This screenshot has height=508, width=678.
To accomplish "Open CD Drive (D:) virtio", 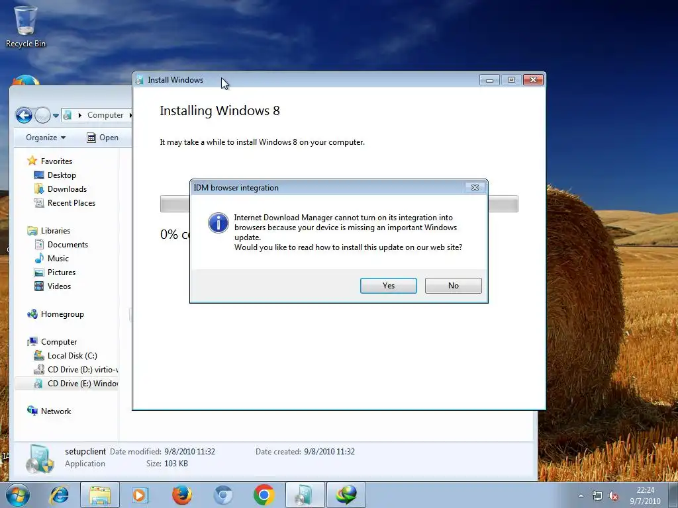I will pos(75,369).
